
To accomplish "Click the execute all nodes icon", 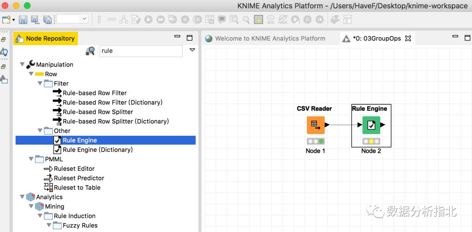I will [161, 20].
